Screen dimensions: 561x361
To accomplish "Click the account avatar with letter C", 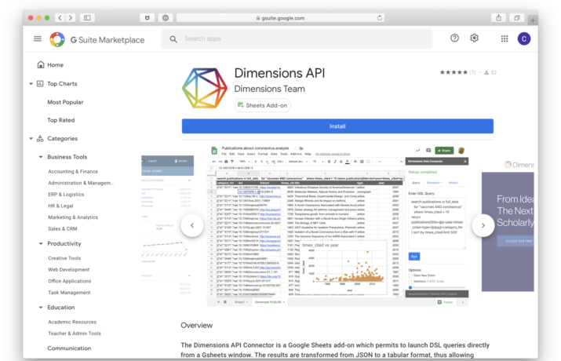I will (523, 38).
